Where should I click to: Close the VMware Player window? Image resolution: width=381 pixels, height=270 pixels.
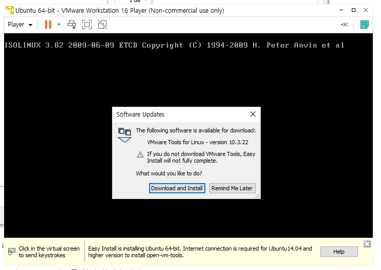[x=366, y=10]
